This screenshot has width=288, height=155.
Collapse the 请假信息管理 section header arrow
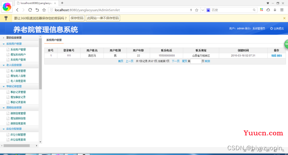pos(4,108)
